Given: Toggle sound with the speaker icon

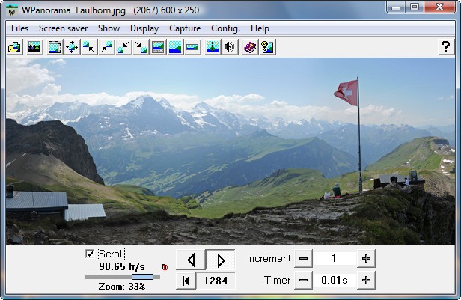Looking at the screenshot, I should 229,47.
